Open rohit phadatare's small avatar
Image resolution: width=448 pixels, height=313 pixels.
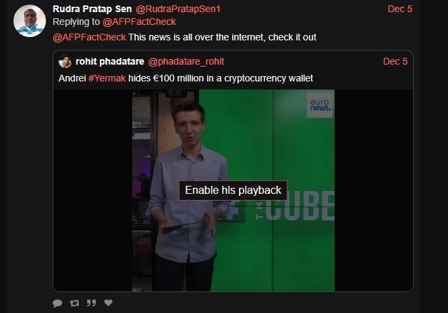pyautogui.click(x=65, y=61)
